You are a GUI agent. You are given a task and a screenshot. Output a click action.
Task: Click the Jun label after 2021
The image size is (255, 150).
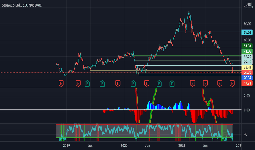click(205, 146)
